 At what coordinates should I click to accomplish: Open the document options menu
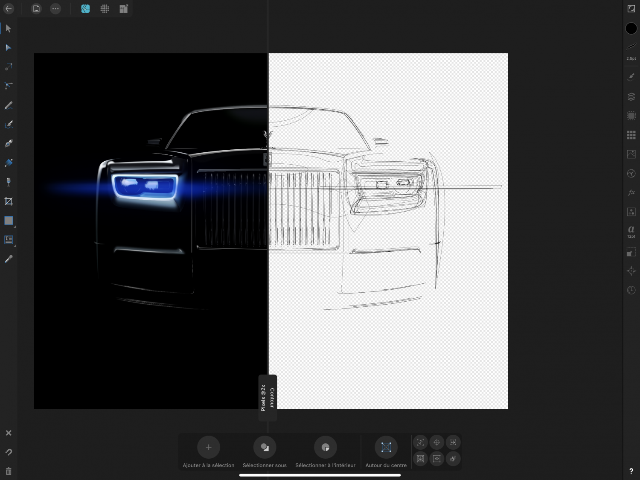55,9
